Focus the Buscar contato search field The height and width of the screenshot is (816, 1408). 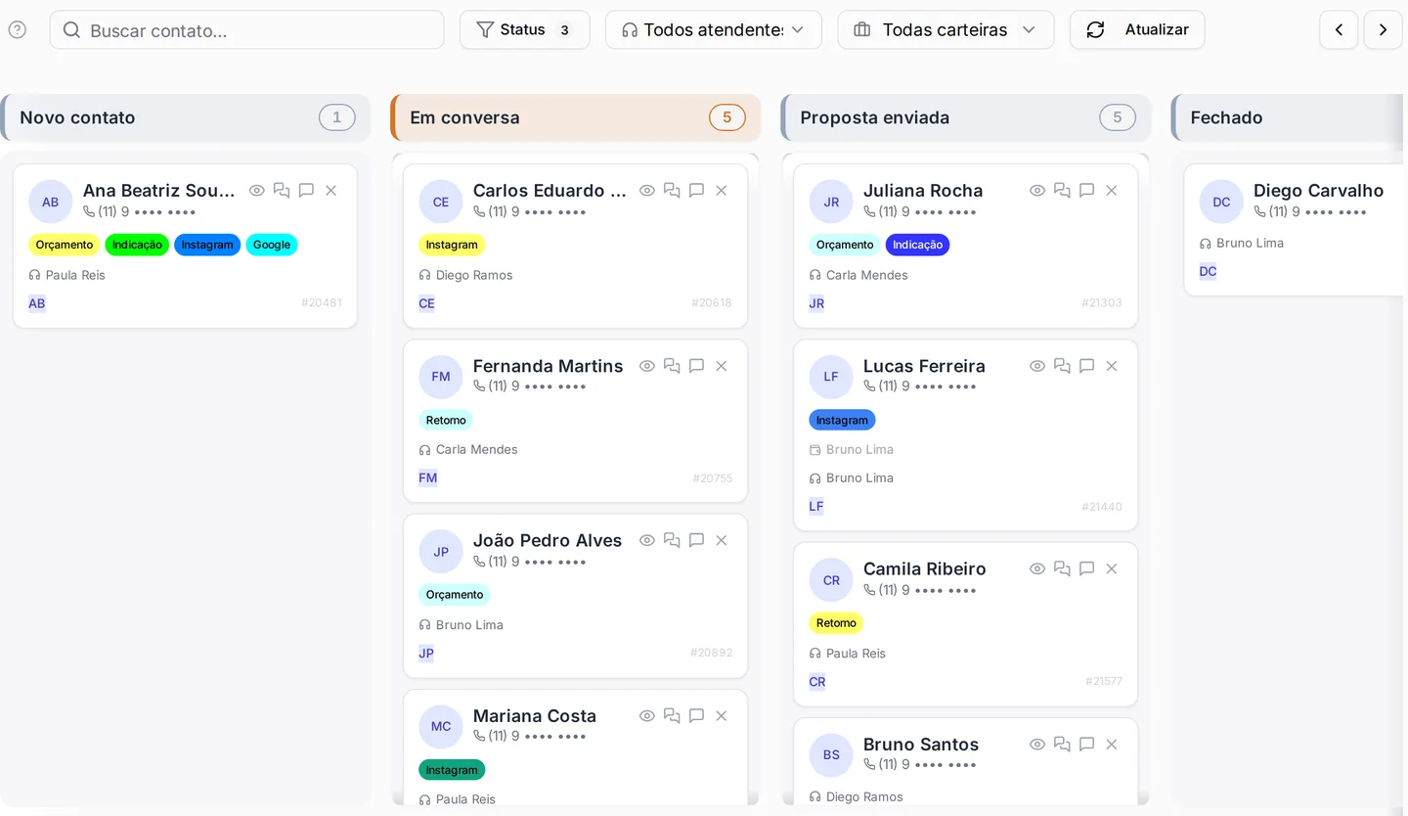point(247,29)
